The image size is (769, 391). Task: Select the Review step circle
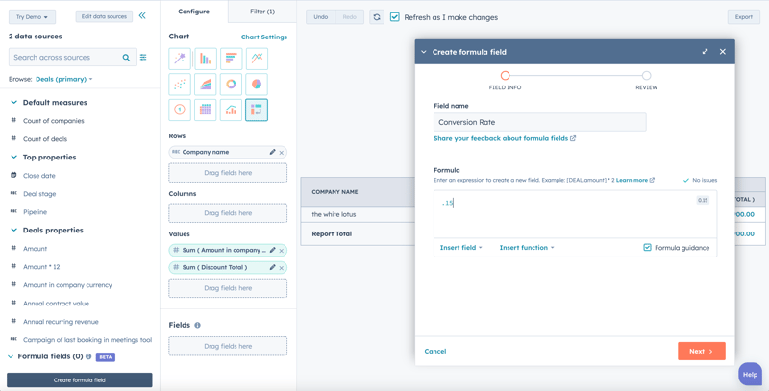(x=646, y=76)
